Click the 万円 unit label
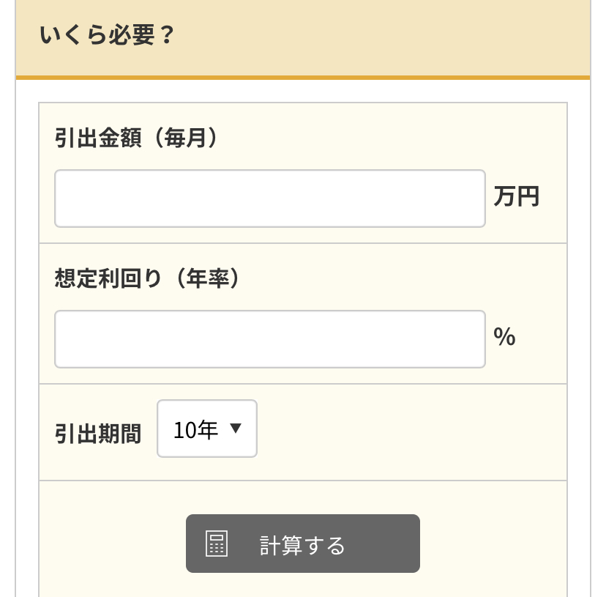This screenshot has height=597, width=606. (516, 196)
